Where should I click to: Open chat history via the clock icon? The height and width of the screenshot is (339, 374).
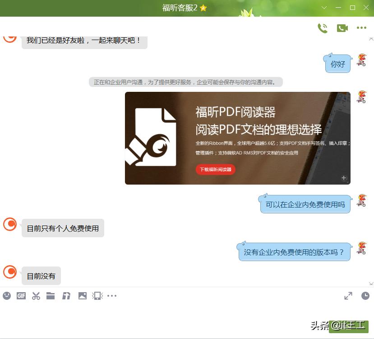(x=365, y=296)
